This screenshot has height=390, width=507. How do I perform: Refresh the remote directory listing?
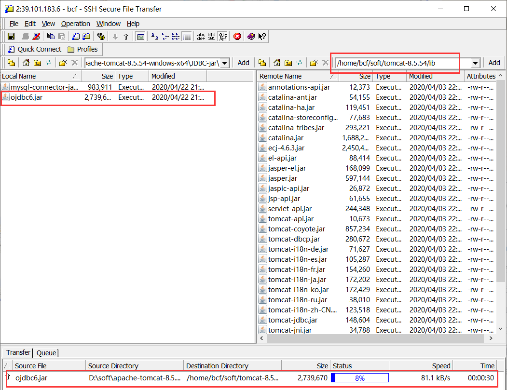pos(300,63)
